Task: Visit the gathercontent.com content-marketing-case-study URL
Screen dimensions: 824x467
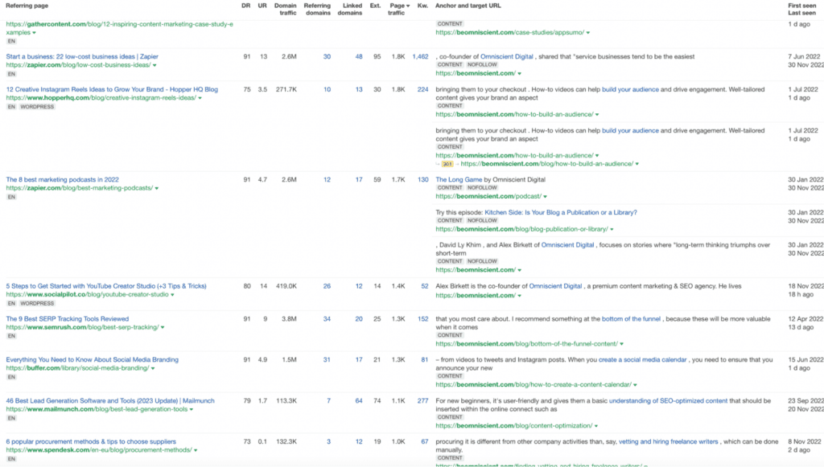Action: [x=120, y=28]
